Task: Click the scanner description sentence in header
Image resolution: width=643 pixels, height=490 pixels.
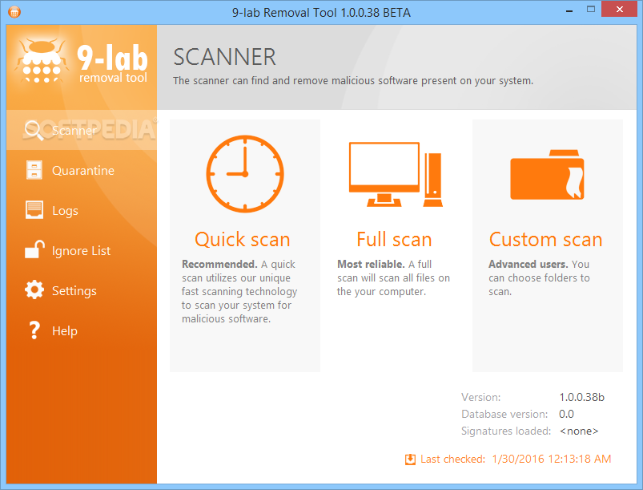Action: [x=353, y=80]
